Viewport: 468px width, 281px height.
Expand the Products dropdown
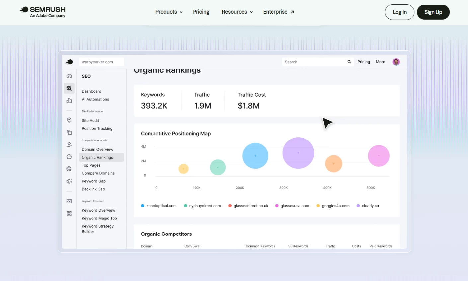pyautogui.click(x=169, y=12)
